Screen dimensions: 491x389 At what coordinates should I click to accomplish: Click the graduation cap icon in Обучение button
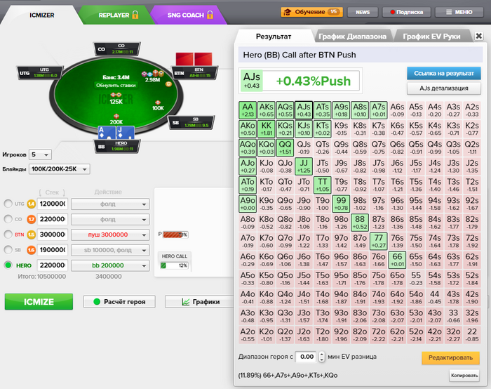[287, 12]
